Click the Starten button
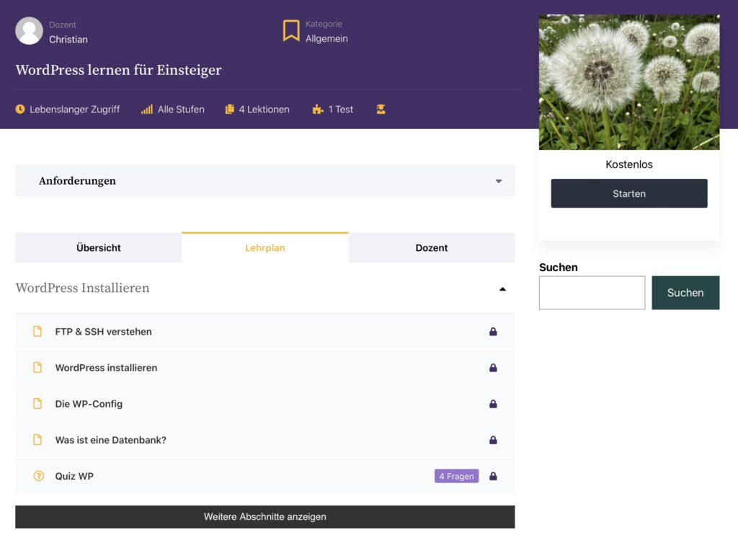Image resolution: width=738 pixels, height=538 pixels. click(x=629, y=193)
